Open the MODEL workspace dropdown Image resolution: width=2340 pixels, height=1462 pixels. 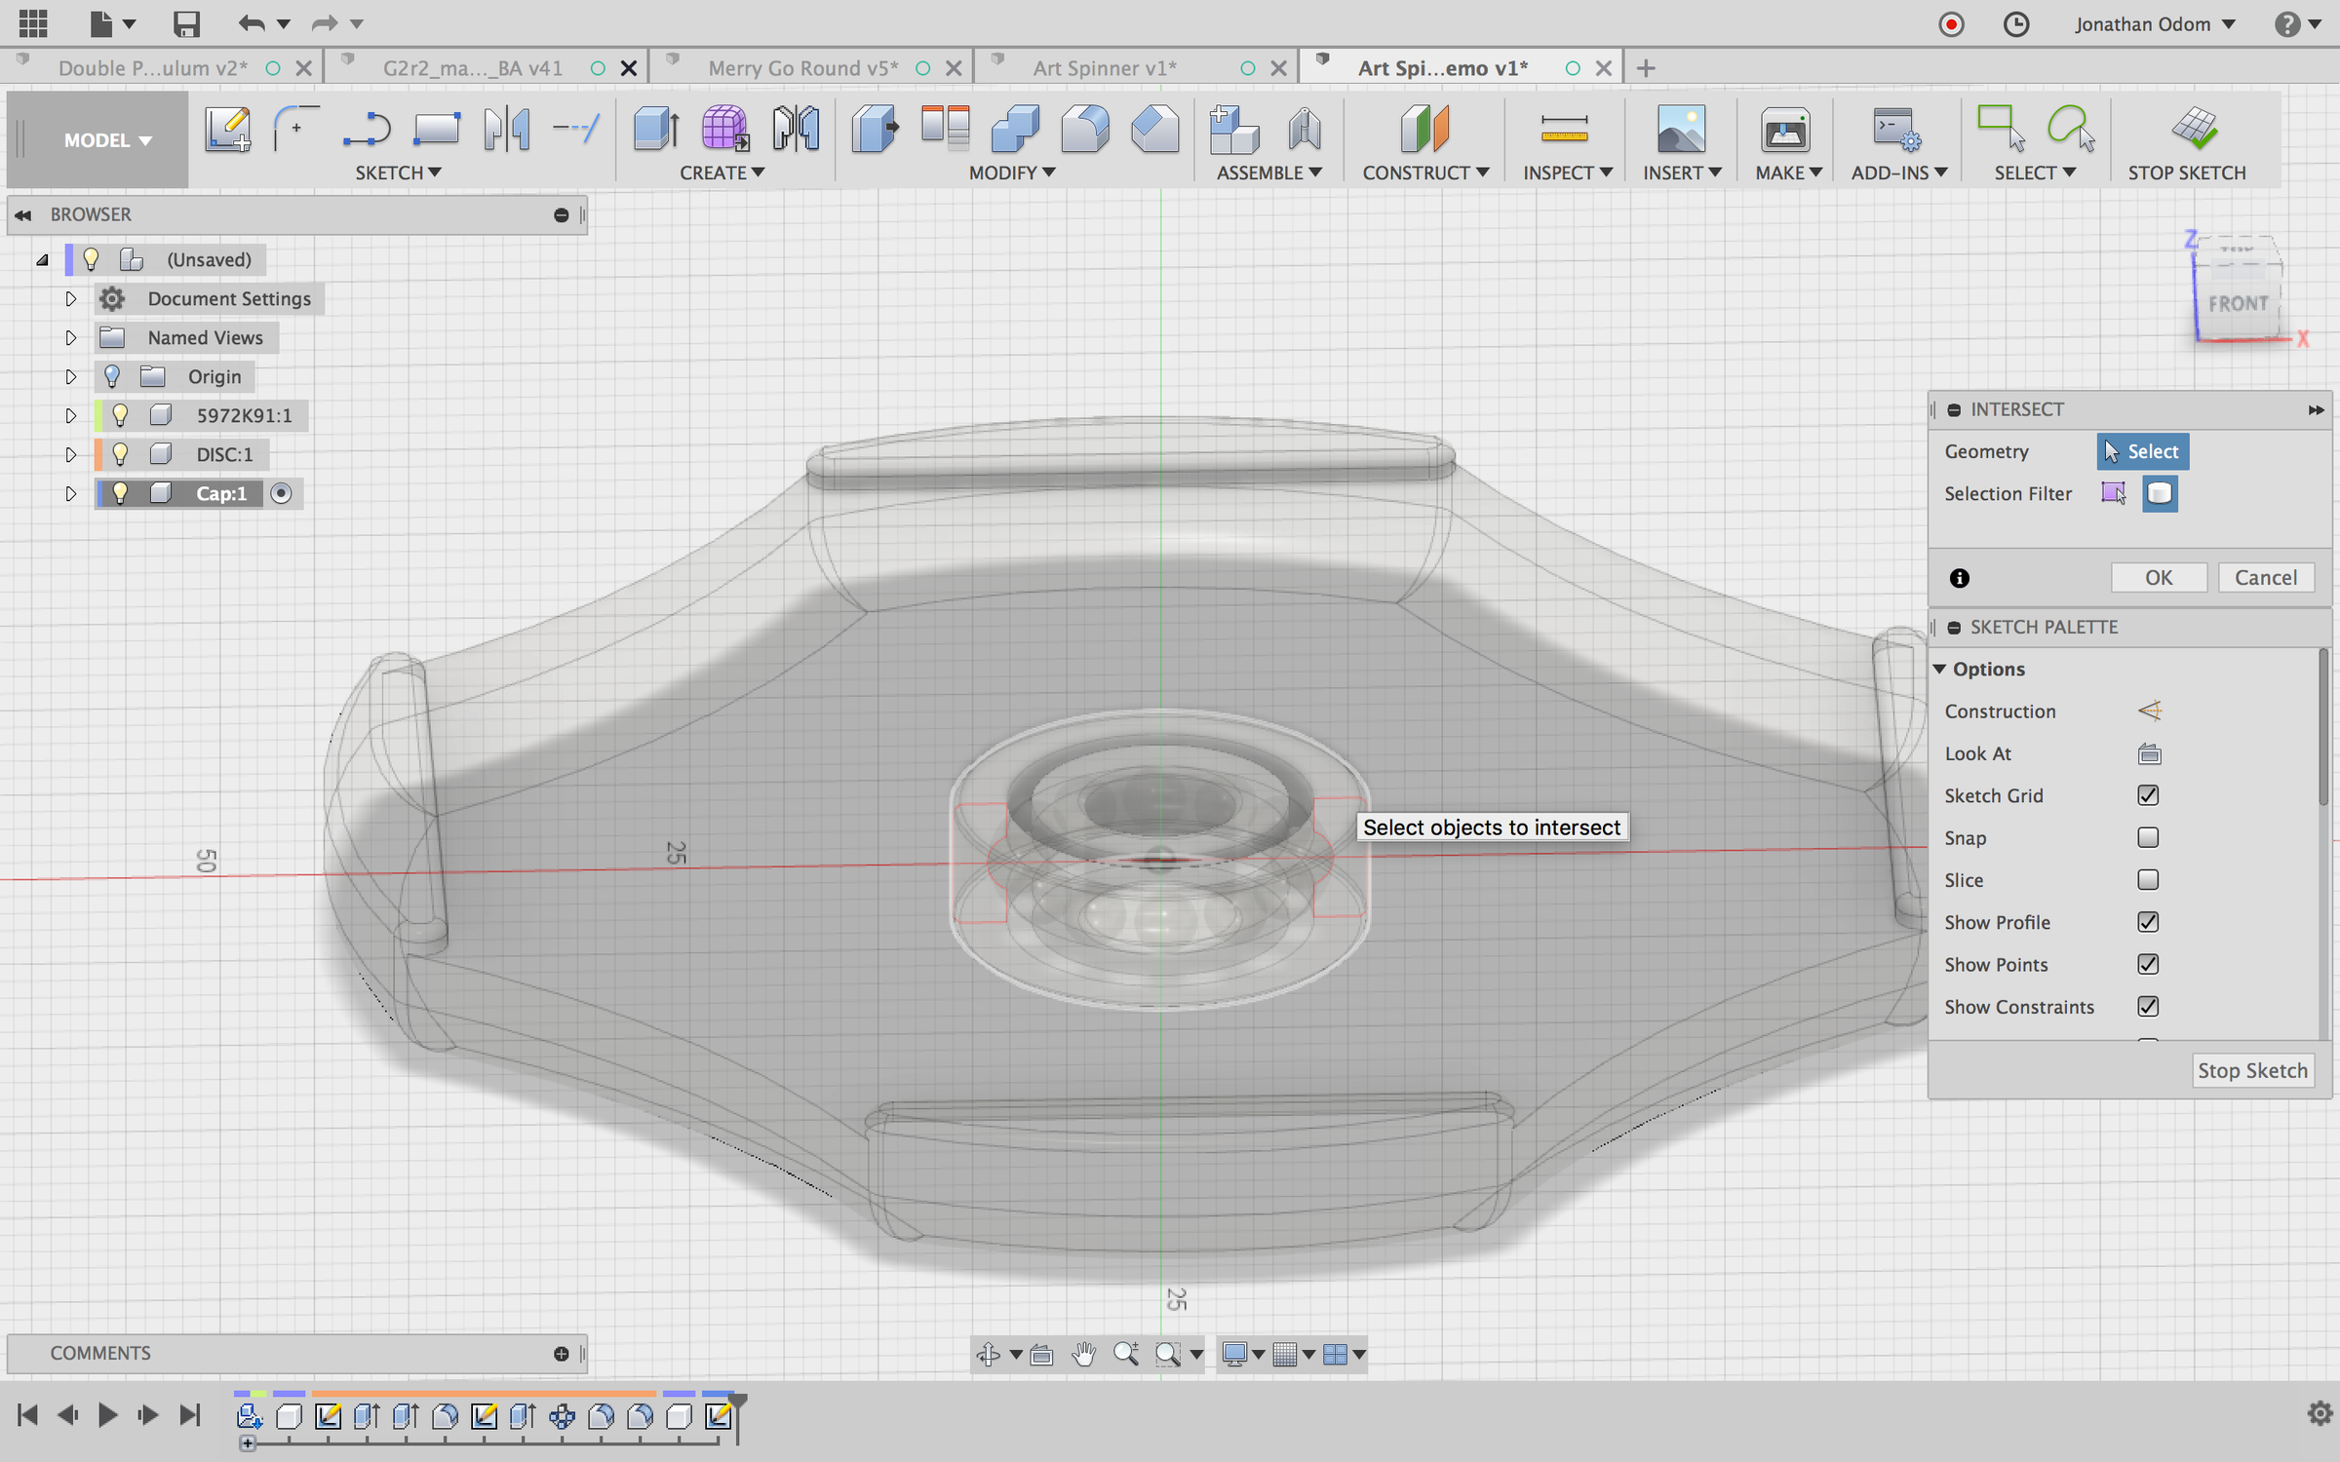pos(107,140)
